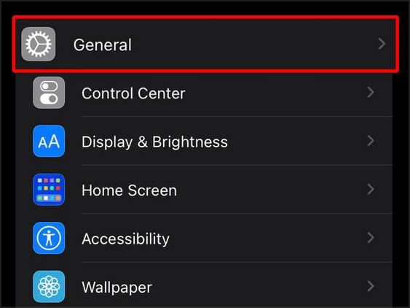
Task: Select the General menu label
Action: point(103,45)
